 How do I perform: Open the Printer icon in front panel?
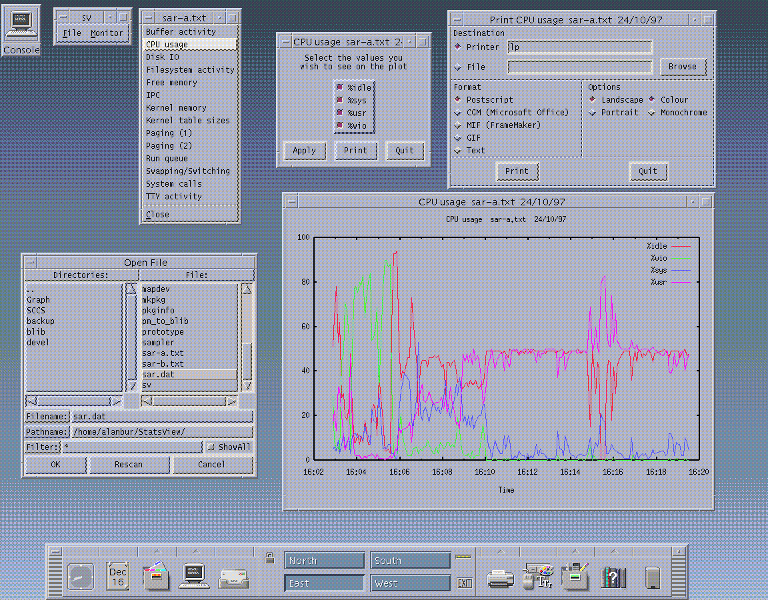tap(500, 577)
